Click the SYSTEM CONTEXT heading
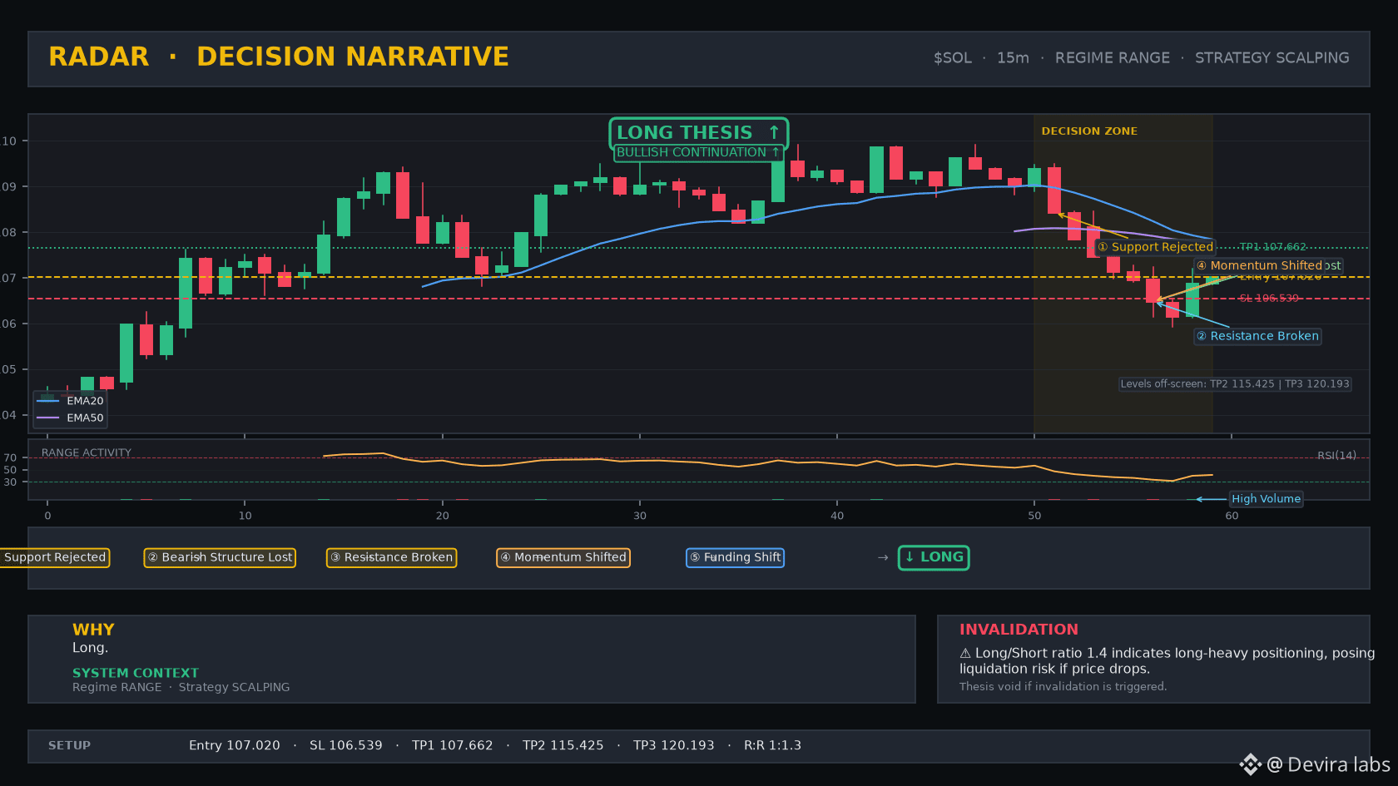 pyautogui.click(x=136, y=673)
